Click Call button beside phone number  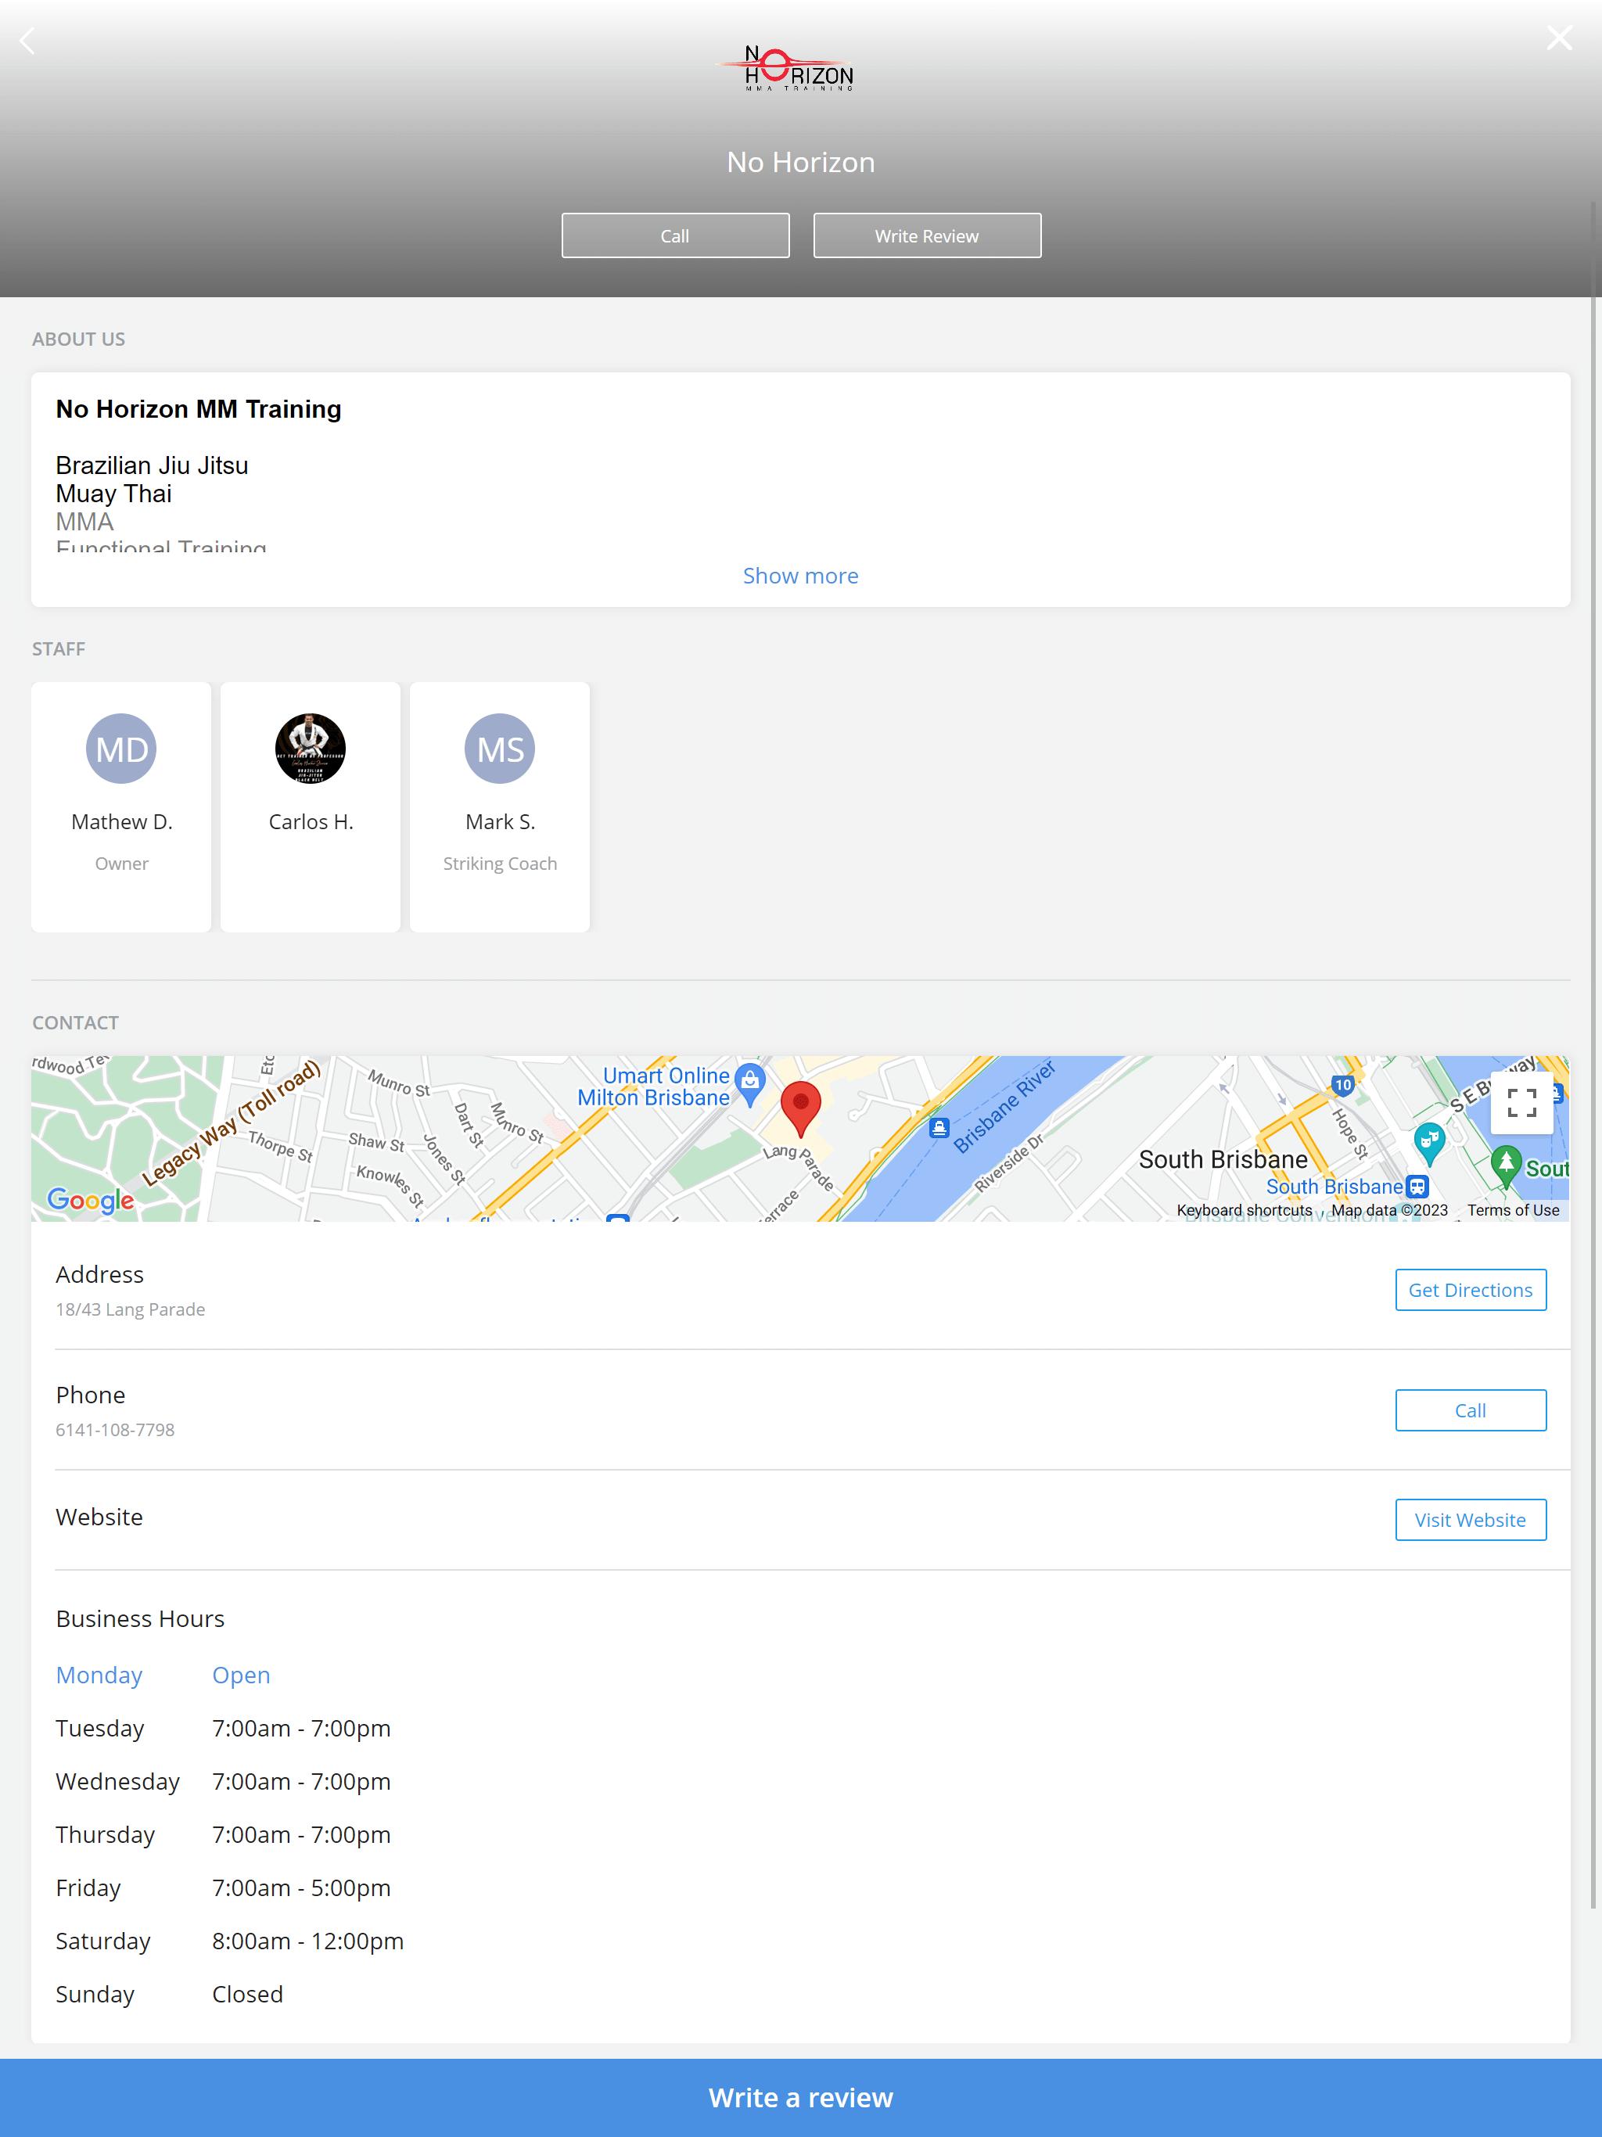click(1470, 1410)
